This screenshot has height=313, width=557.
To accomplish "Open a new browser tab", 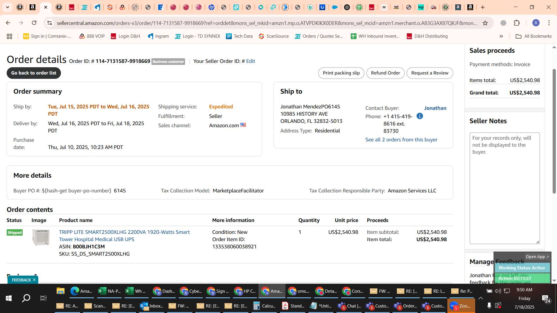I will [x=483, y=7].
